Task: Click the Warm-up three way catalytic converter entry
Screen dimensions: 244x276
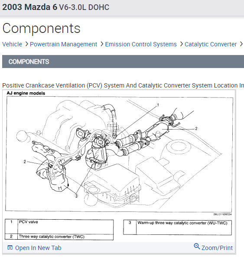Action: click(x=182, y=223)
